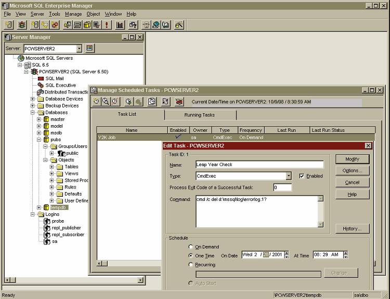Image resolution: width=390 pixels, height=299 pixels.
Task: Expand the Backup Devices folder
Action: coord(33,105)
